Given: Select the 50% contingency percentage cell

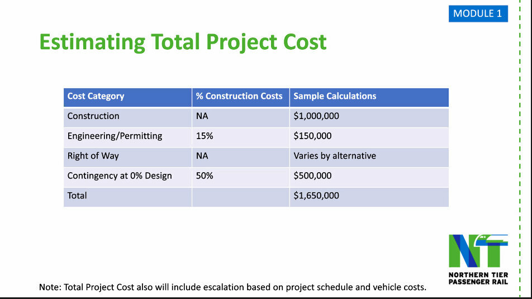Looking at the screenshot, I should click(205, 175).
